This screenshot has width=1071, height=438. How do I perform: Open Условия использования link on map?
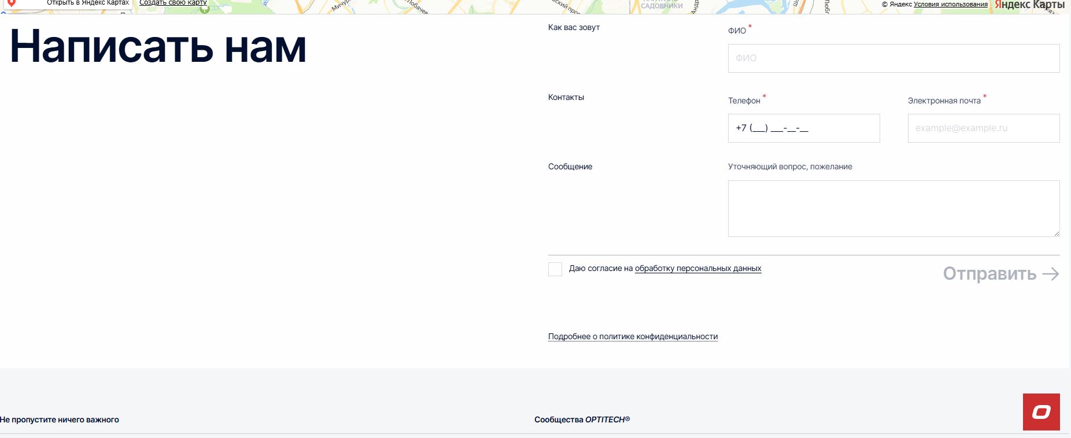click(951, 4)
